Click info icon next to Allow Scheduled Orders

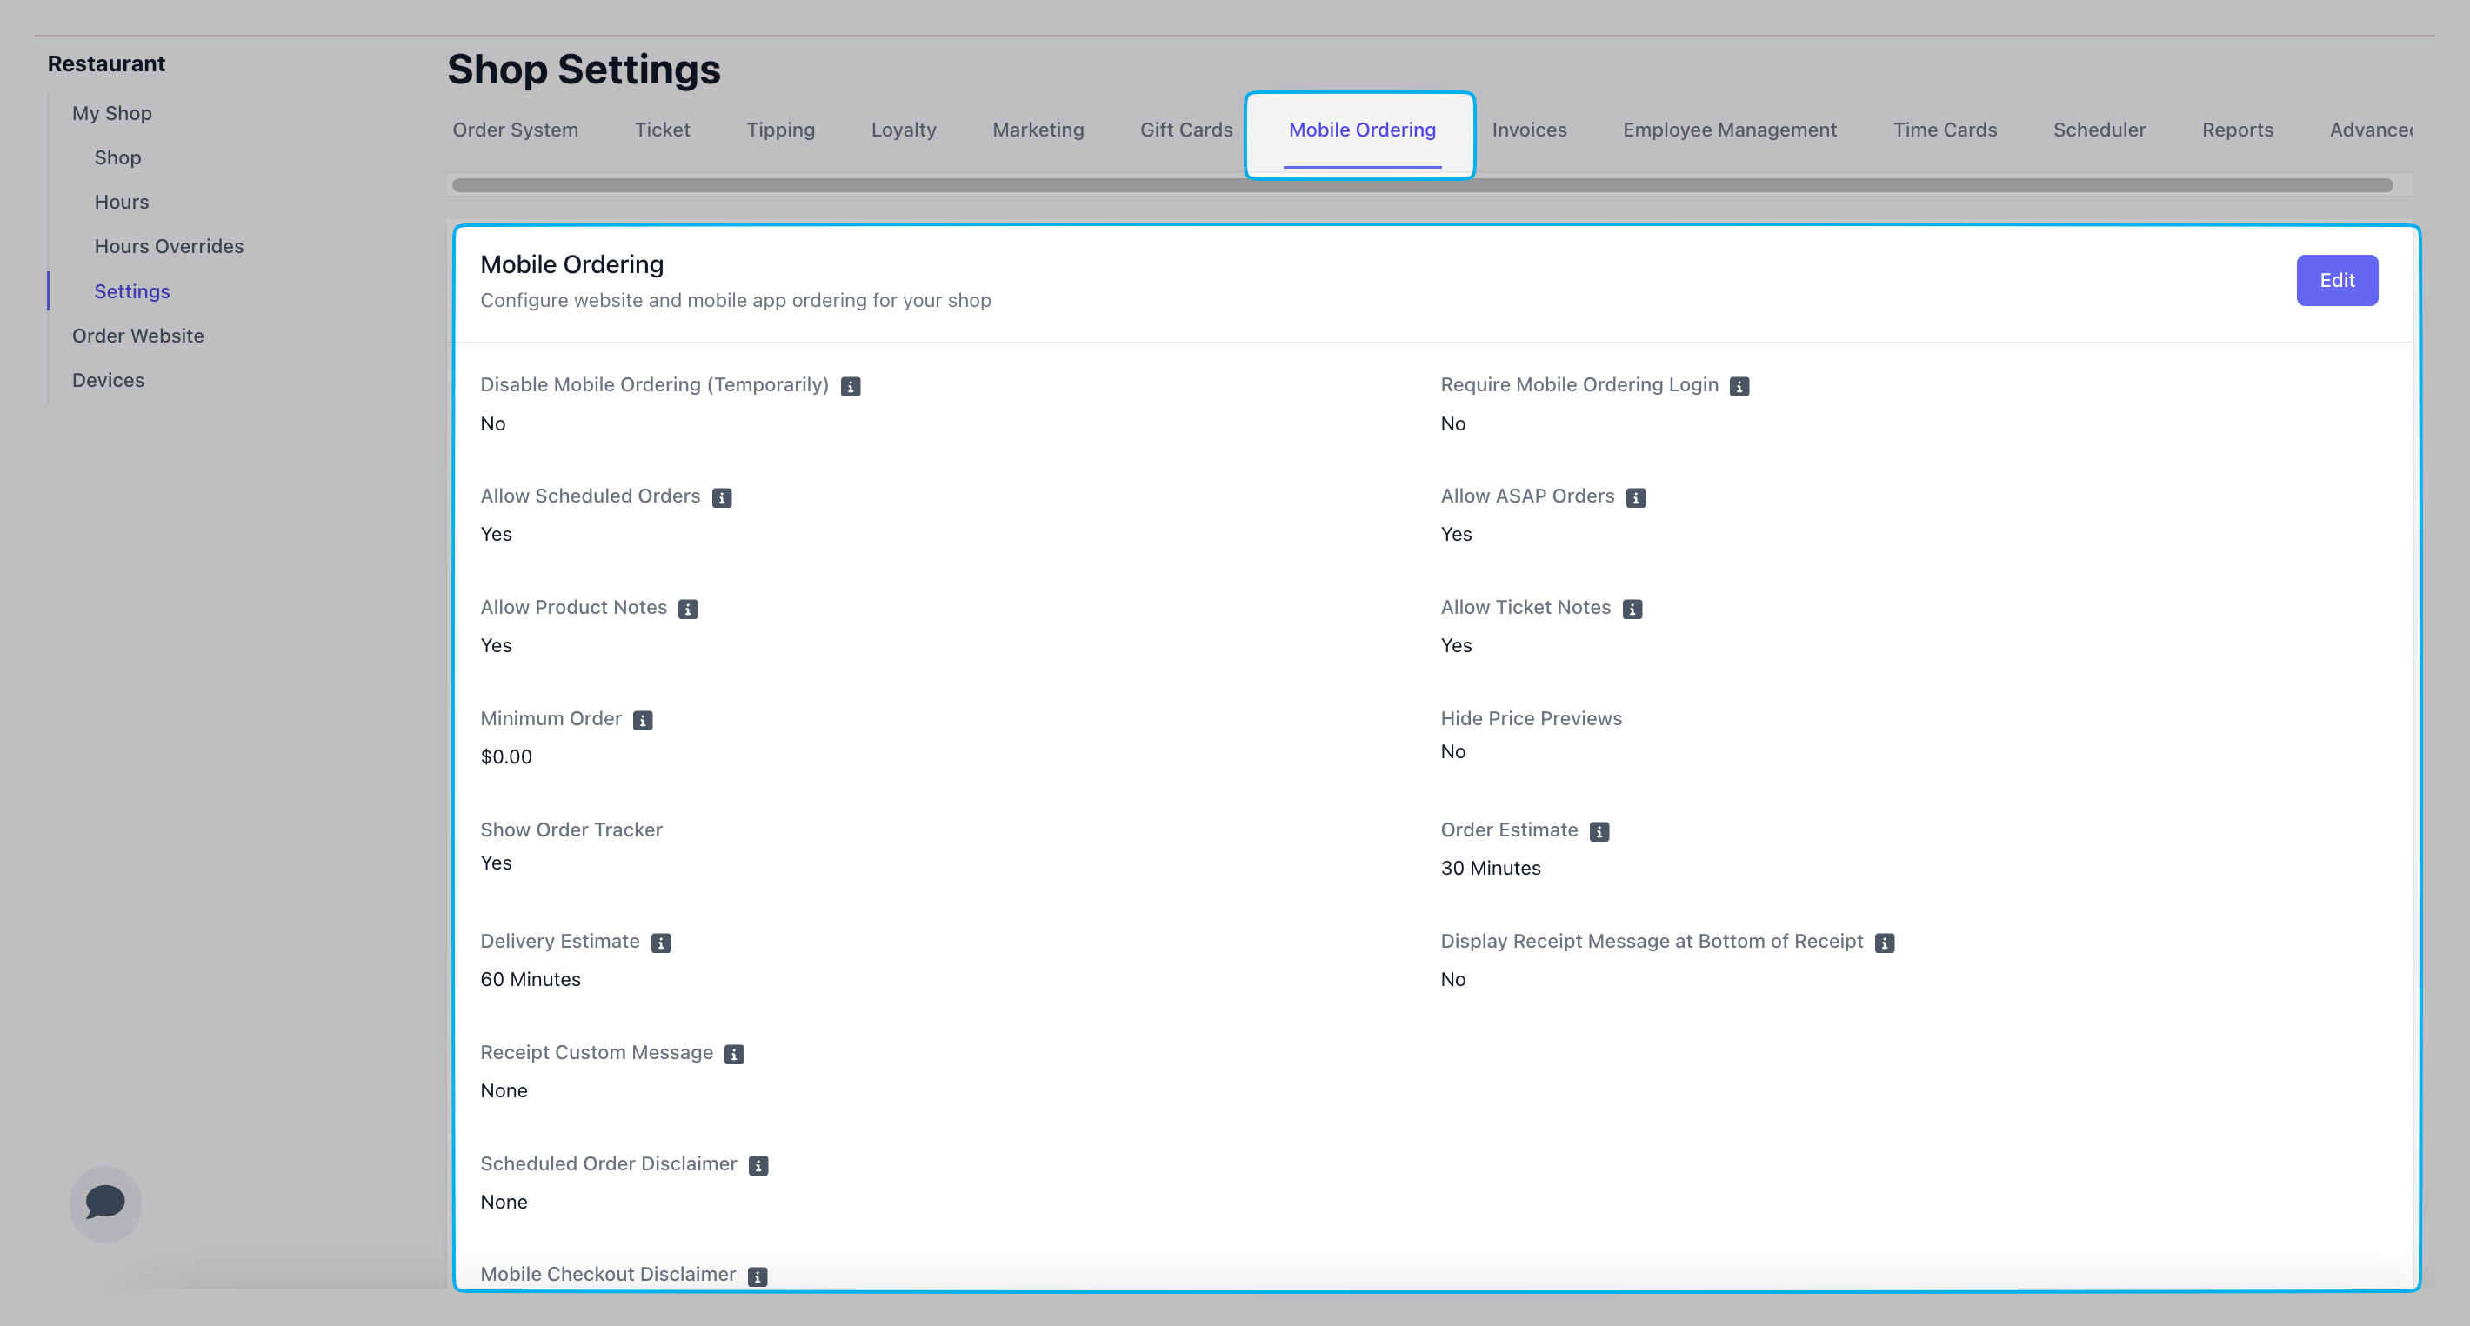tap(721, 497)
